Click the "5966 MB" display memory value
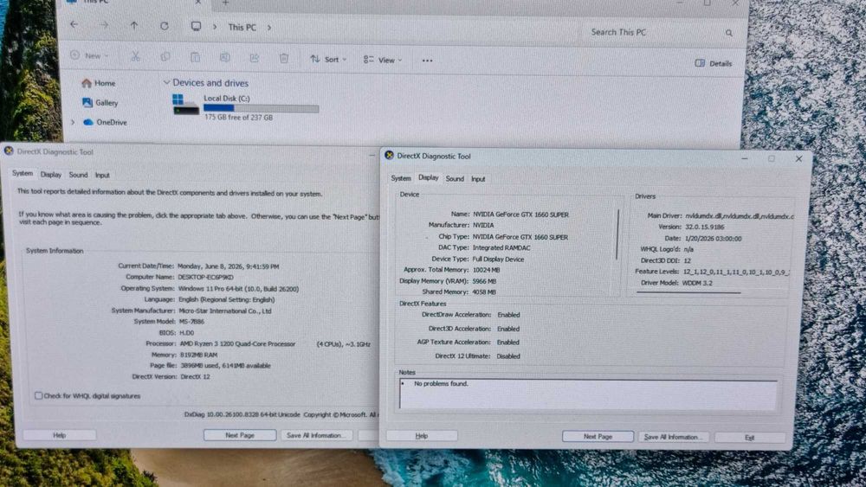The height and width of the screenshot is (487, 866). [484, 281]
